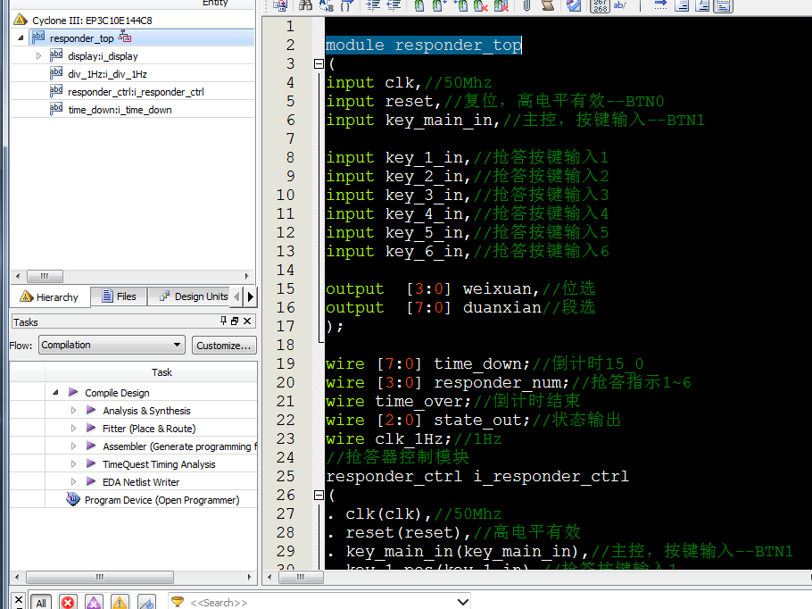Click the line numbers 267/268 toolbar icon
The height and width of the screenshot is (609, 812).
[599, 5]
